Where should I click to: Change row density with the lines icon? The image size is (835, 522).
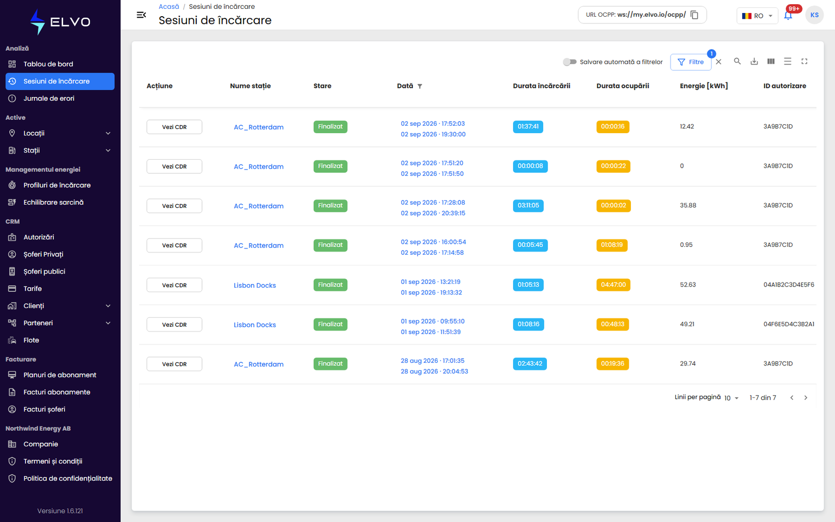click(788, 61)
